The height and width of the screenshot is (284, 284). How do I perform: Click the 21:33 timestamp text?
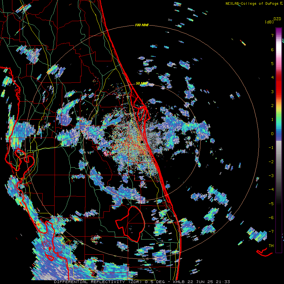pos(223,282)
